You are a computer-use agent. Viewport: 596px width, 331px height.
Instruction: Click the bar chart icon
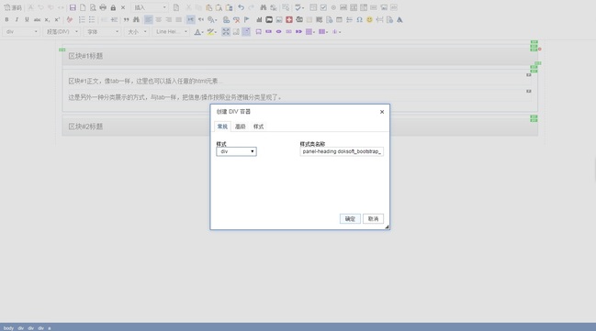tap(259, 20)
